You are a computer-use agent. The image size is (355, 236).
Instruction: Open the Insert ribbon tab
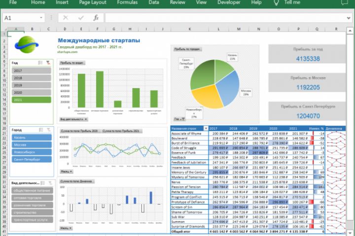tap(62, 2)
